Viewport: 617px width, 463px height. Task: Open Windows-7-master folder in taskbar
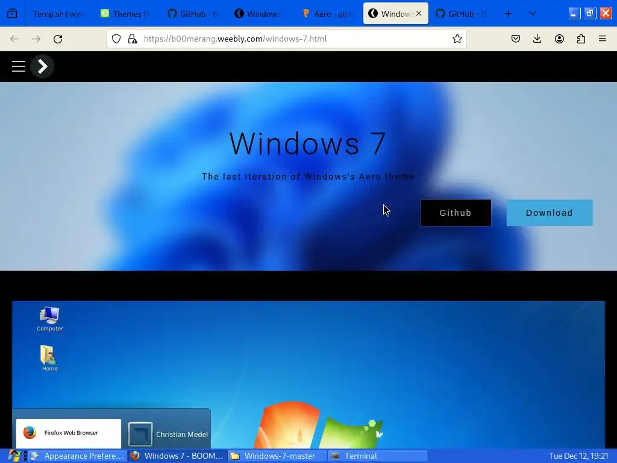[x=278, y=456]
